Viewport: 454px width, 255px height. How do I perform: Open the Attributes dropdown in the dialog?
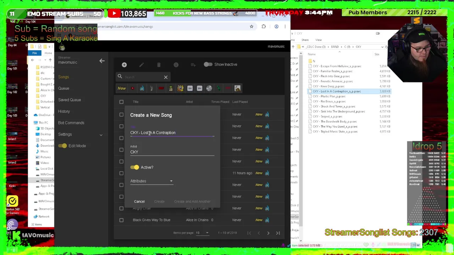(151, 181)
